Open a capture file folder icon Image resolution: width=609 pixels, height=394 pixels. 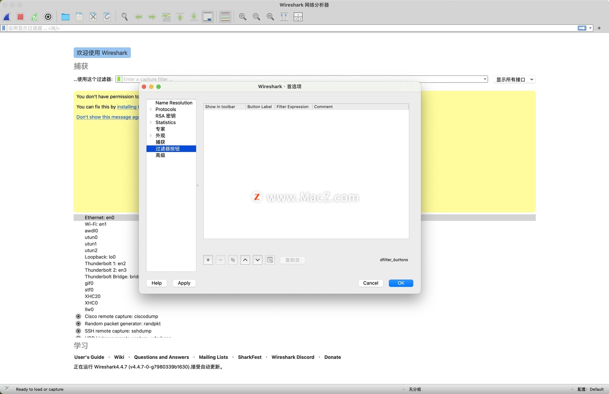(66, 17)
